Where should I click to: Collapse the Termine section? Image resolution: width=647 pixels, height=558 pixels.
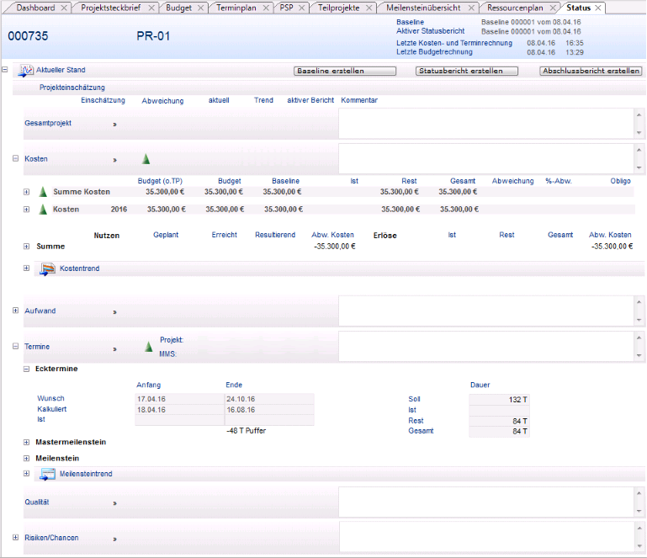click(16, 346)
